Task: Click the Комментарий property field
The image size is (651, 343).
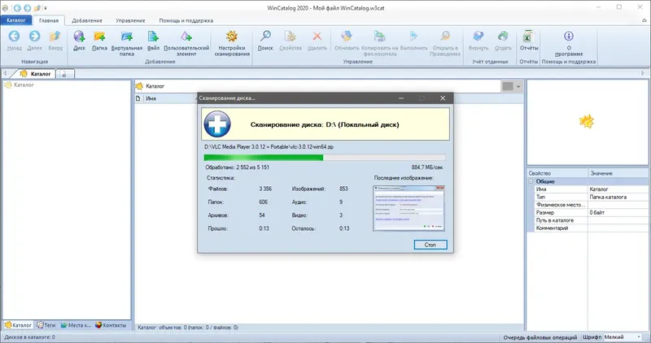Action: click(618, 228)
